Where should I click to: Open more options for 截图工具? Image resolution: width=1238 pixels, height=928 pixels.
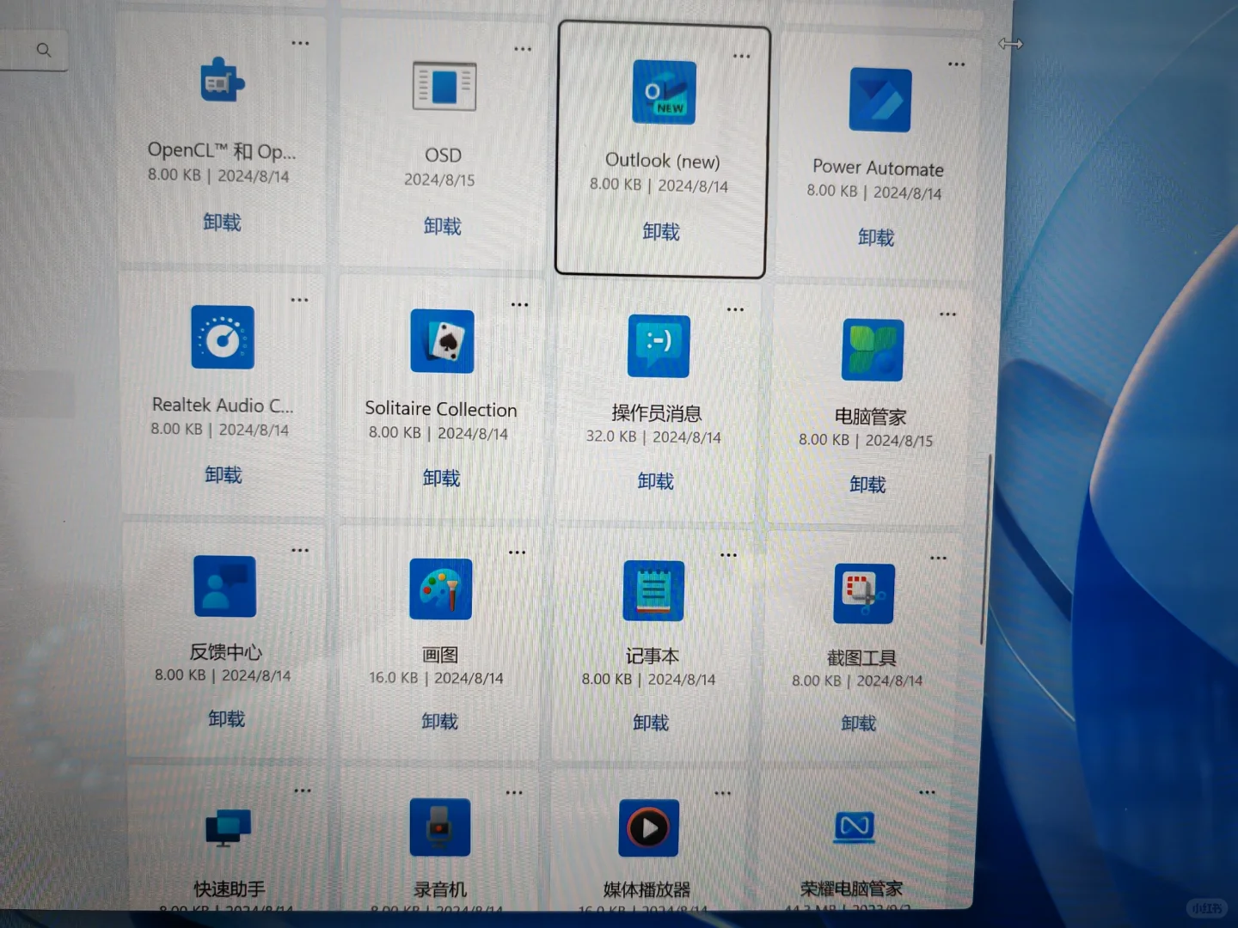pos(939,559)
